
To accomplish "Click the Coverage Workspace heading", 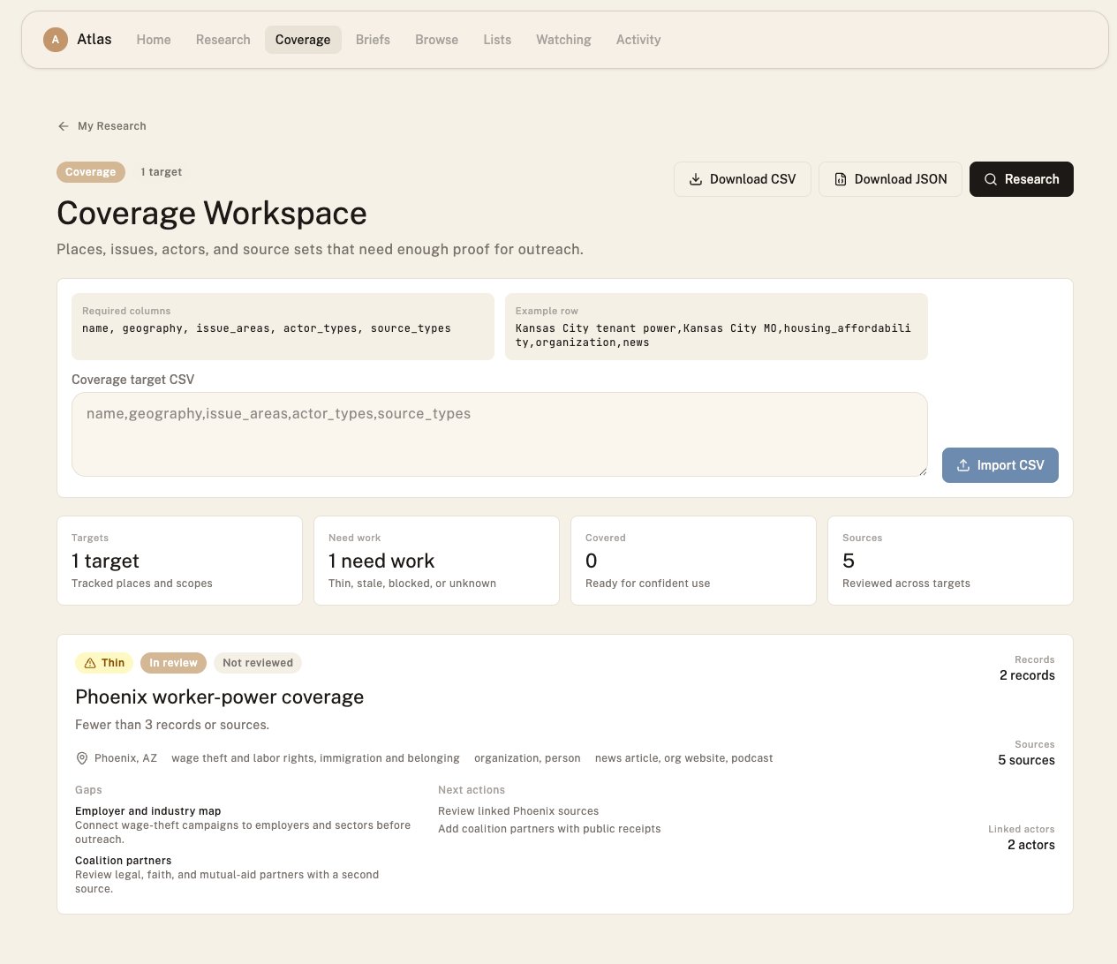I will click(212, 214).
